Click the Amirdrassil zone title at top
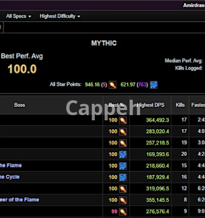205x218 pixels. click(194, 5)
